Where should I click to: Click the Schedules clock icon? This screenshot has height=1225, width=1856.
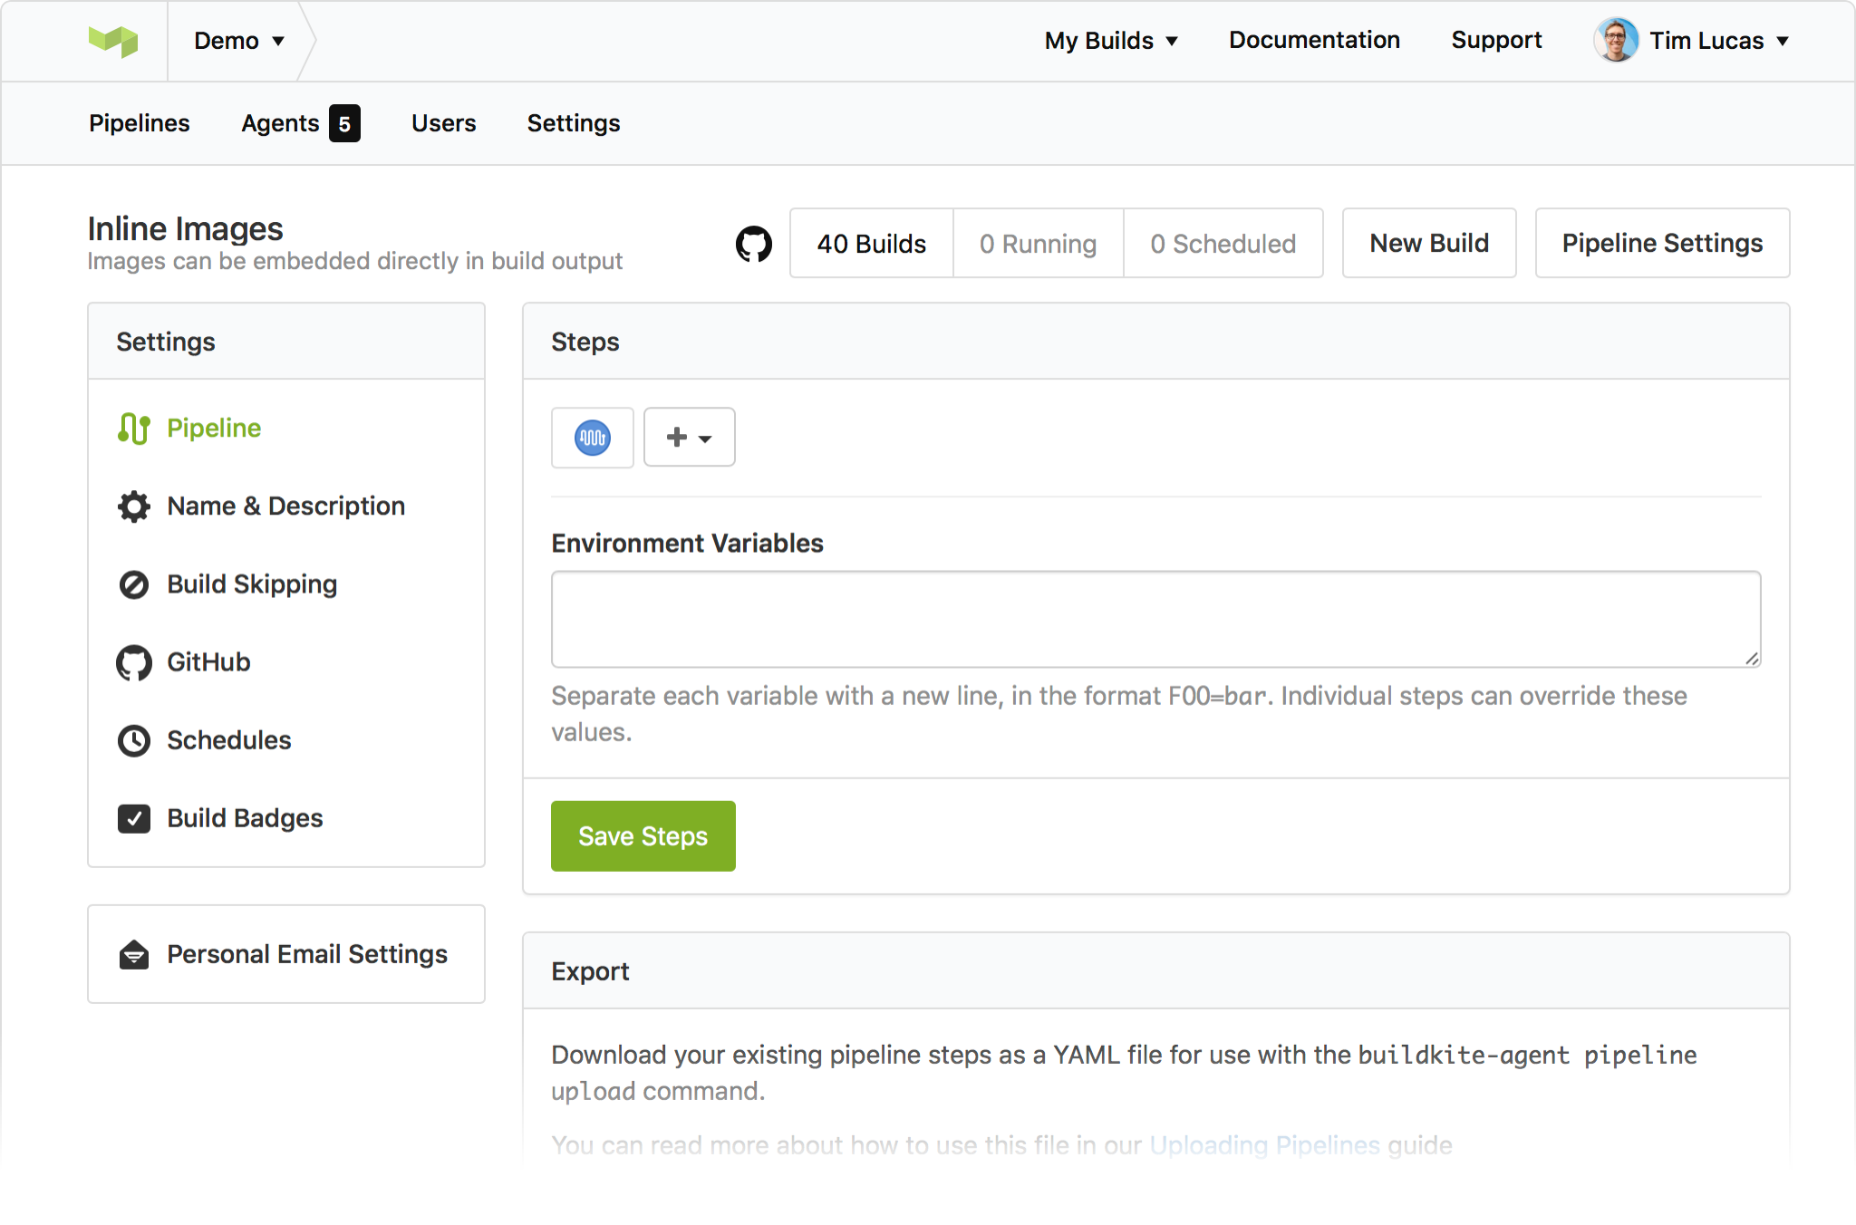pos(133,740)
